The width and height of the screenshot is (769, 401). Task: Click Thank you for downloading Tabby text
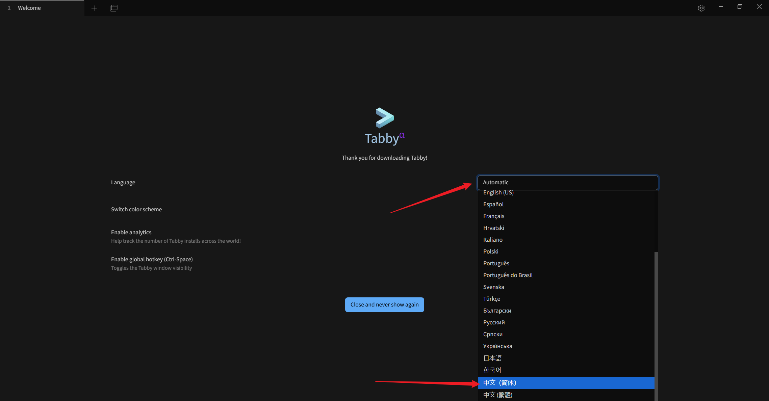384,158
